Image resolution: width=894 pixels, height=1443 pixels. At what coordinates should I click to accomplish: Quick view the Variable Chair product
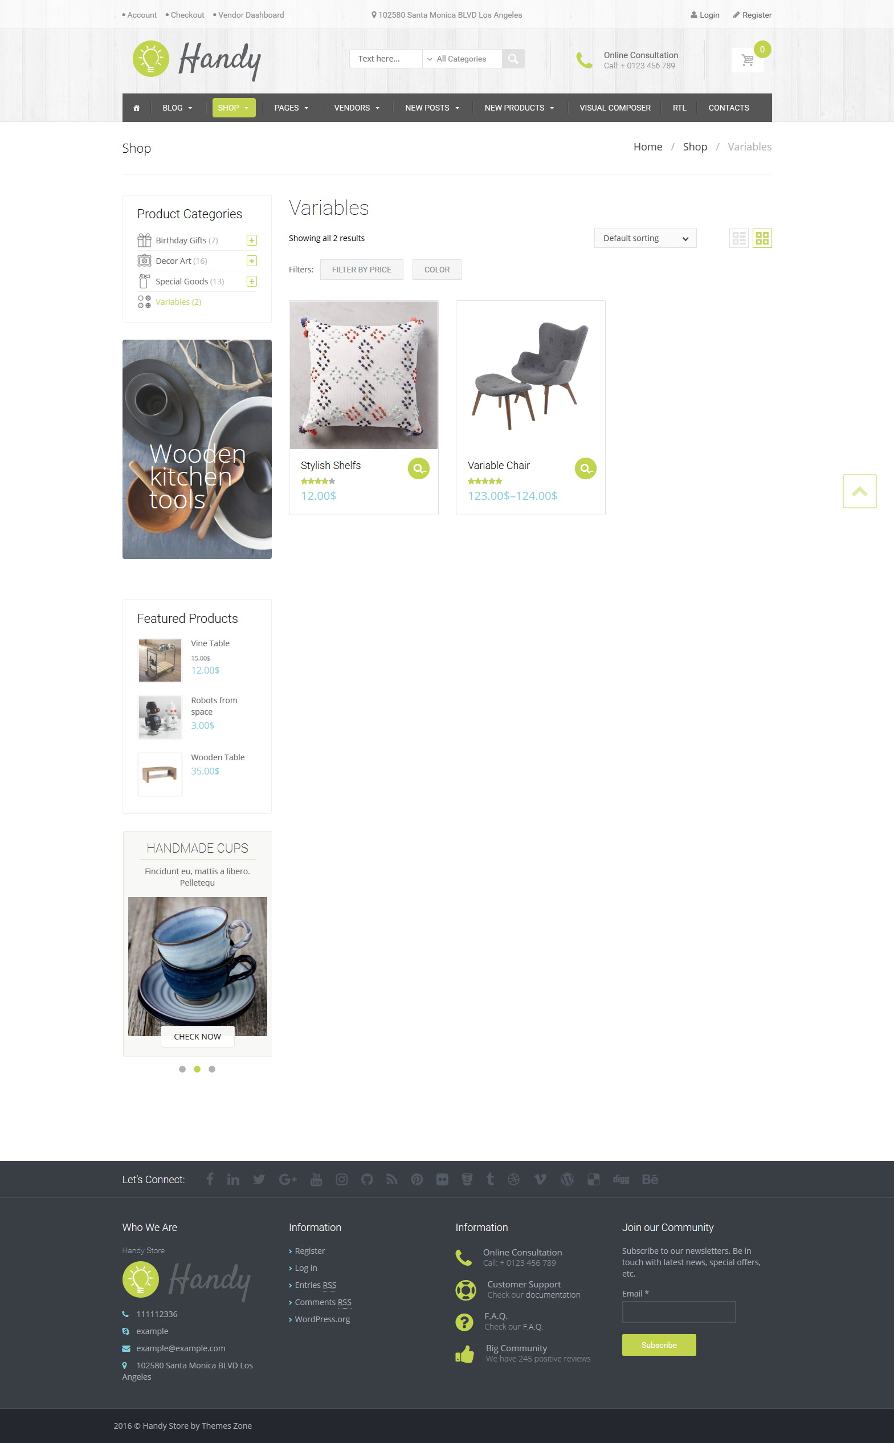coord(585,468)
